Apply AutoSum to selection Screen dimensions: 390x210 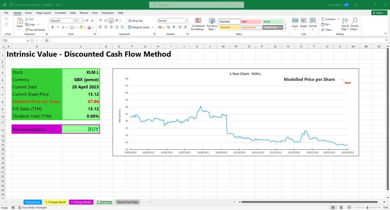pyautogui.click(x=329, y=19)
